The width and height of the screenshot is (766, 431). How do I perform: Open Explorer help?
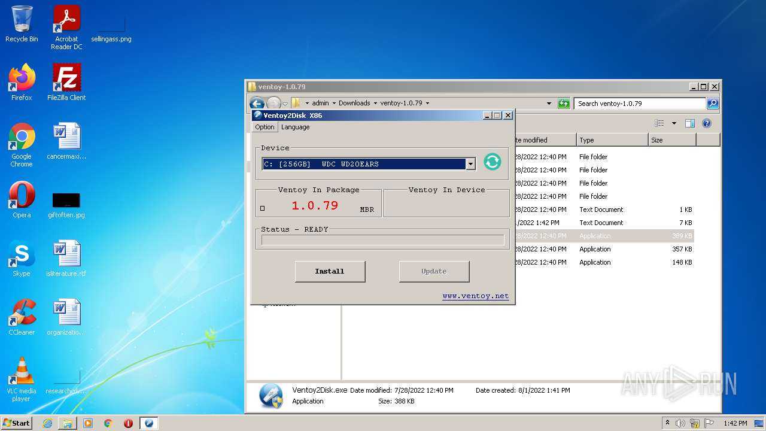click(x=707, y=123)
